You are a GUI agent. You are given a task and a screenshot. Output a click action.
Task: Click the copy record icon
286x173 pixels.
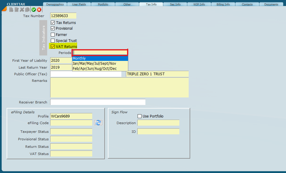[27, 10]
